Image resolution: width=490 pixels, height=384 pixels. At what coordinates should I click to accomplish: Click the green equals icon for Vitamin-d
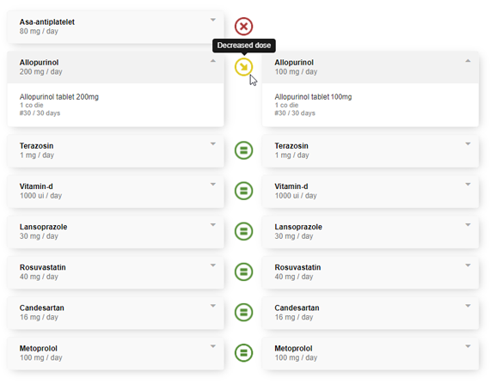(x=243, y=191)
